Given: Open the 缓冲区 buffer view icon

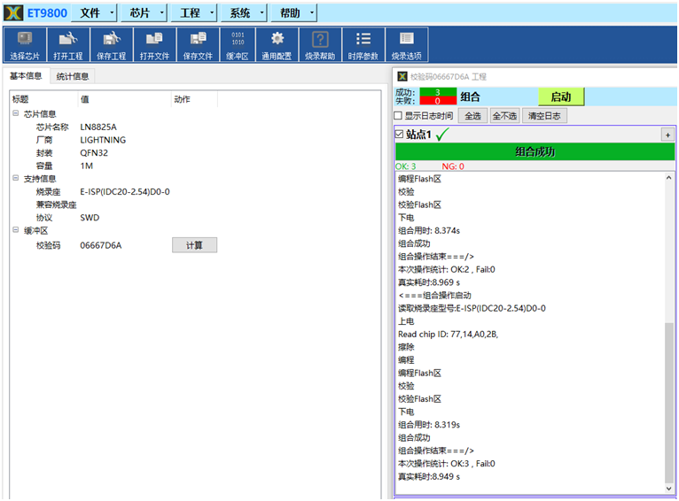Looking at the screenshot, I should [x=238, y=44].
